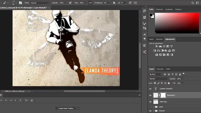
Task: Switch to the Channels tab
Action: pos(160,69)
